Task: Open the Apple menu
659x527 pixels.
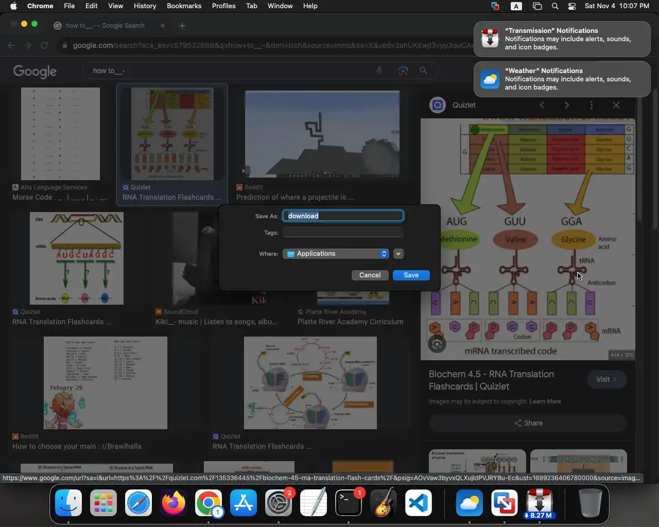Action: [13, 6]
